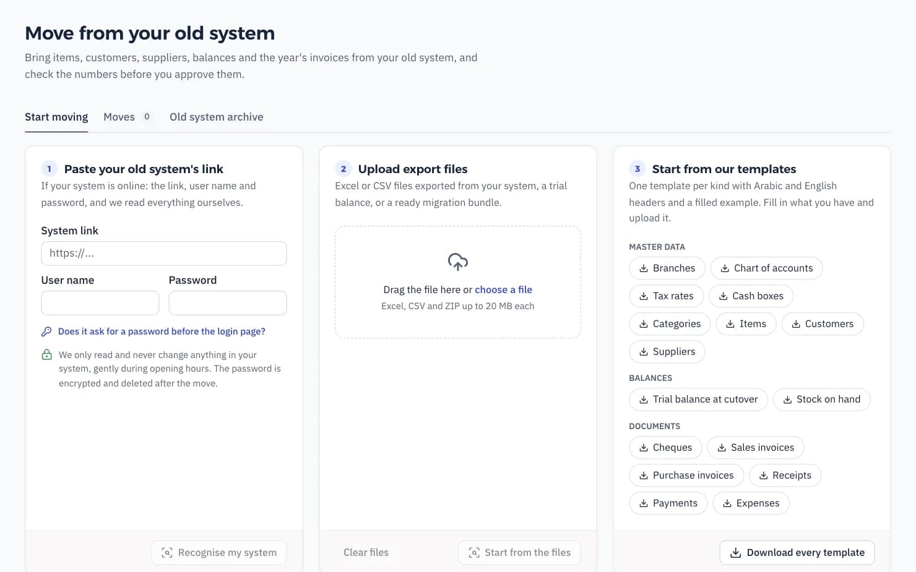Click the download icon on Cheques

point(644,448)
